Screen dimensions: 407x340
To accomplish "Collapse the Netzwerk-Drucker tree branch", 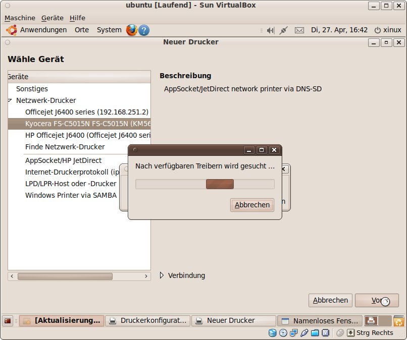I will pyautogui.click(x=10, y=100).
